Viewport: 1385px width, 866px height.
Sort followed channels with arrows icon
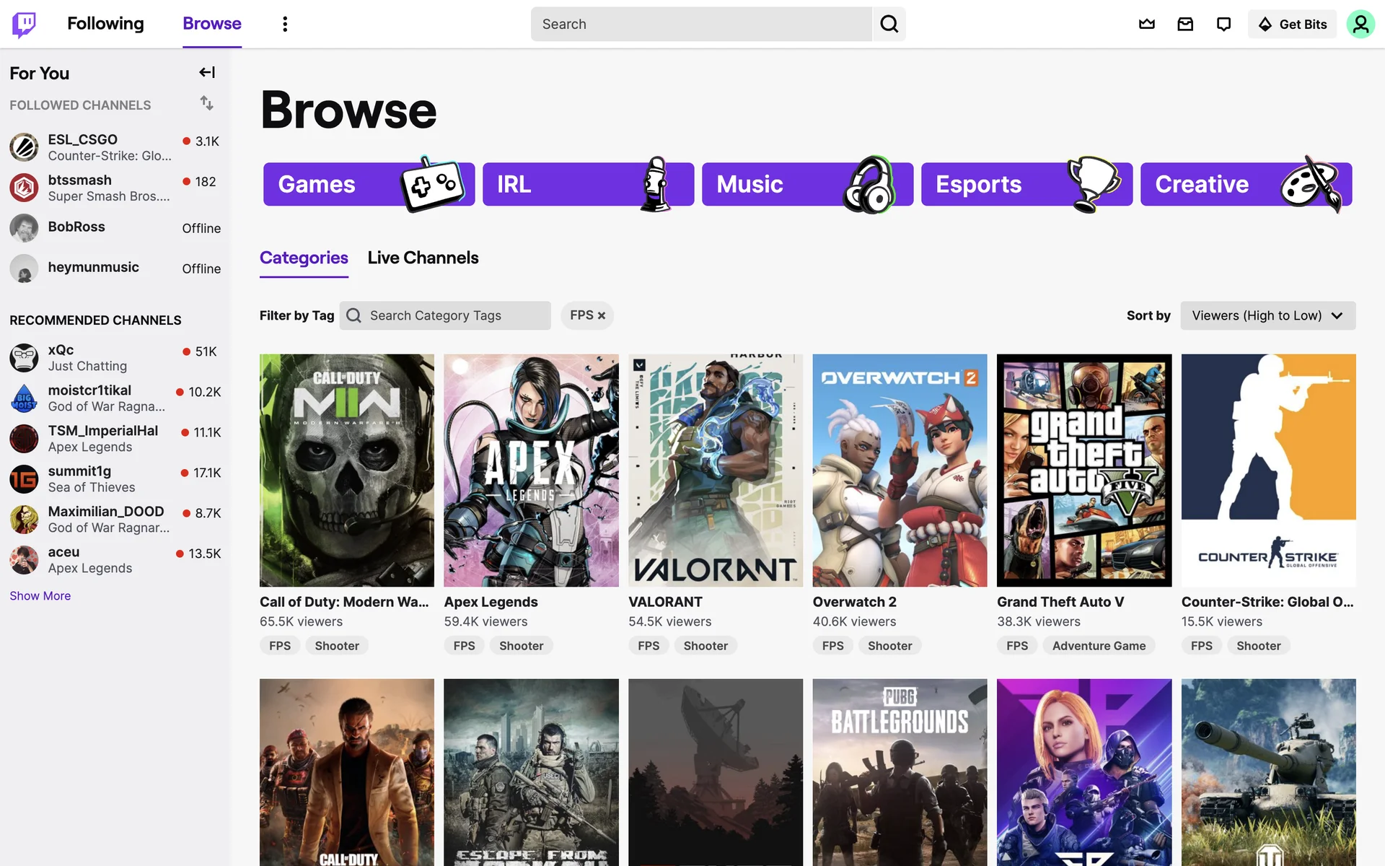click(x=207, y=103)
